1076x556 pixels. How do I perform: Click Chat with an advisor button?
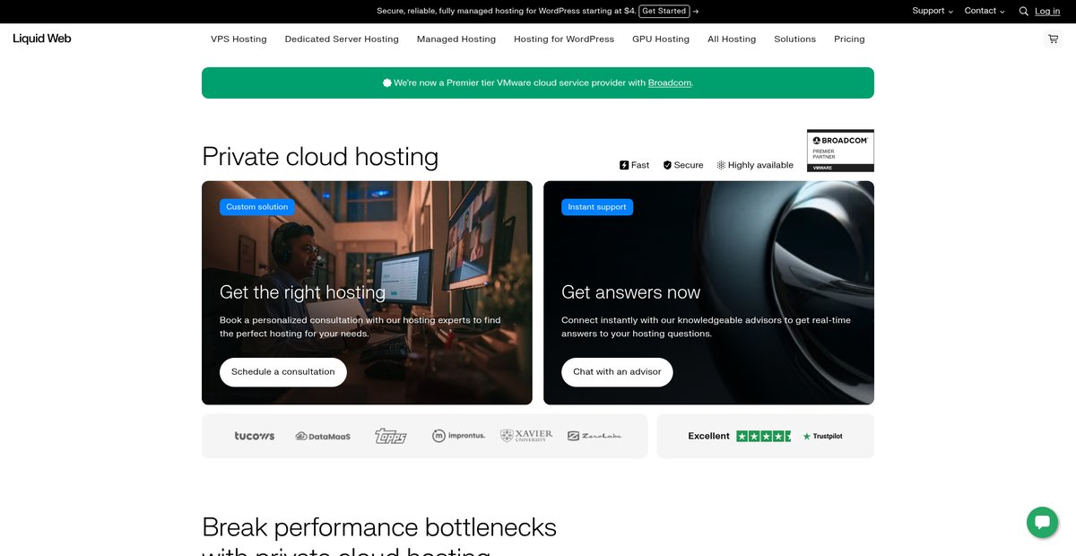(617, 372)
